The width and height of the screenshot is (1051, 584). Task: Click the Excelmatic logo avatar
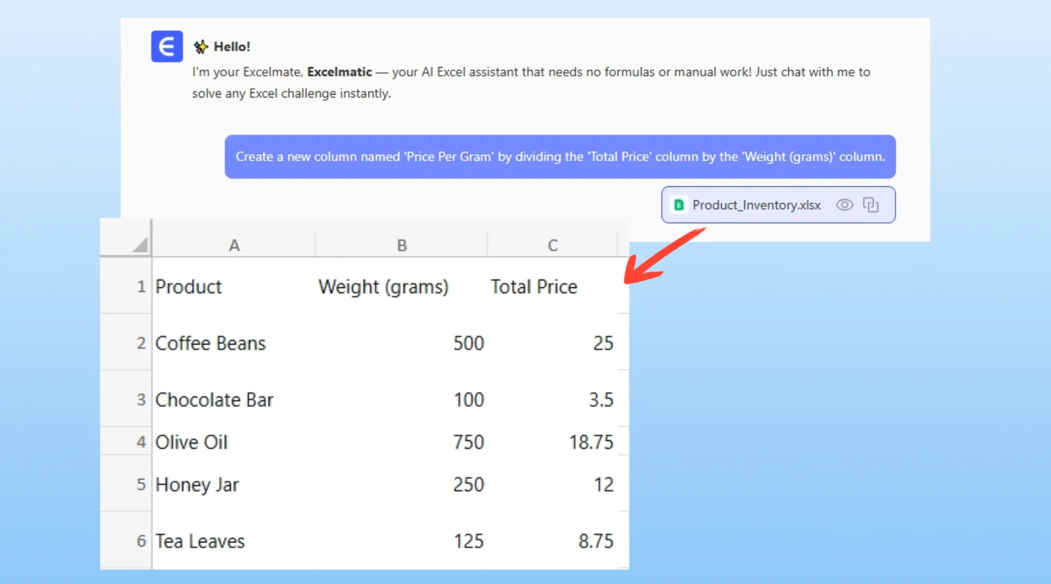(x=166, y=46)
